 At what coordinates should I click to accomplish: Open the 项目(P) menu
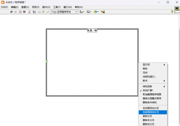[x=35, y=7]
